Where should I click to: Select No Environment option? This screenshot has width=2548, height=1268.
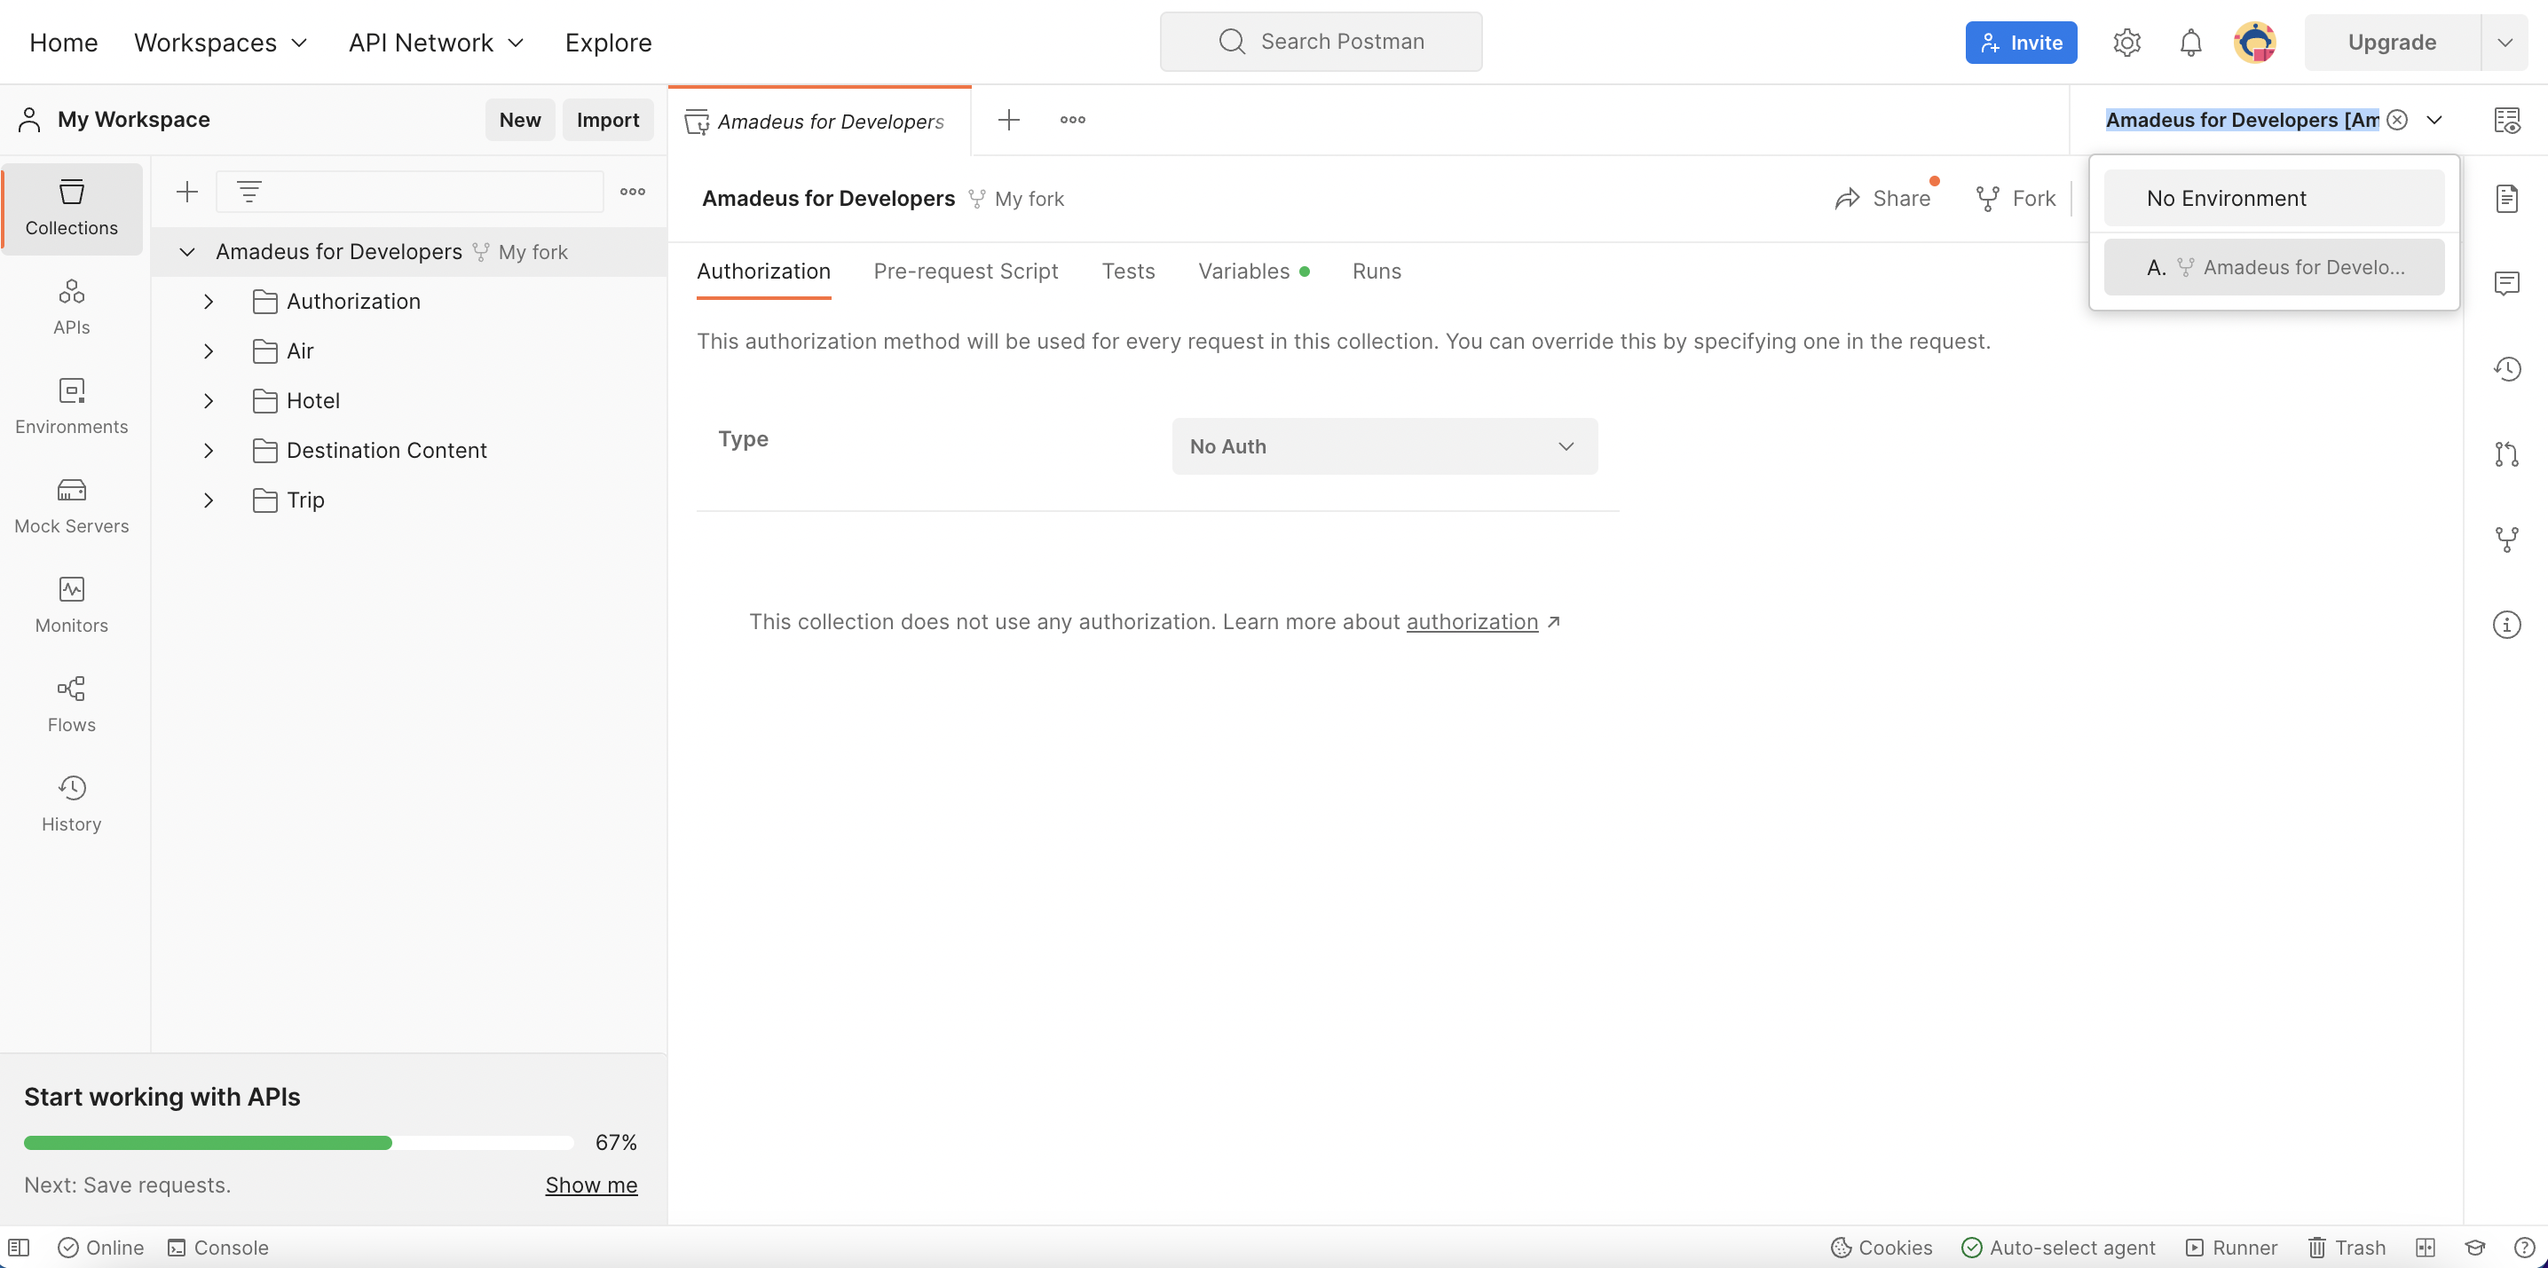click(x=2274, y=199)
